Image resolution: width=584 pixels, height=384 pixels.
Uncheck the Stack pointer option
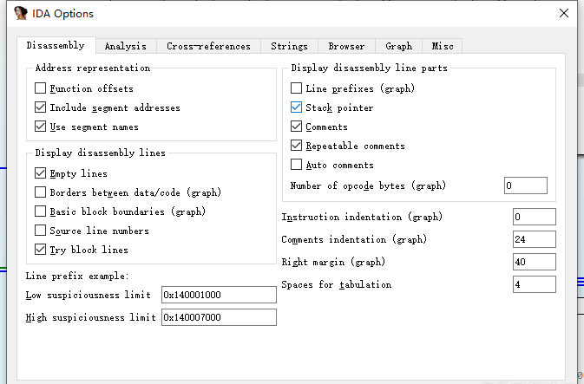[x=296, y=107]
